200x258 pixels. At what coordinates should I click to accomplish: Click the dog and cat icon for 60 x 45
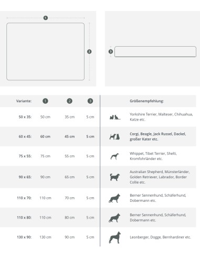click(114, 136)
